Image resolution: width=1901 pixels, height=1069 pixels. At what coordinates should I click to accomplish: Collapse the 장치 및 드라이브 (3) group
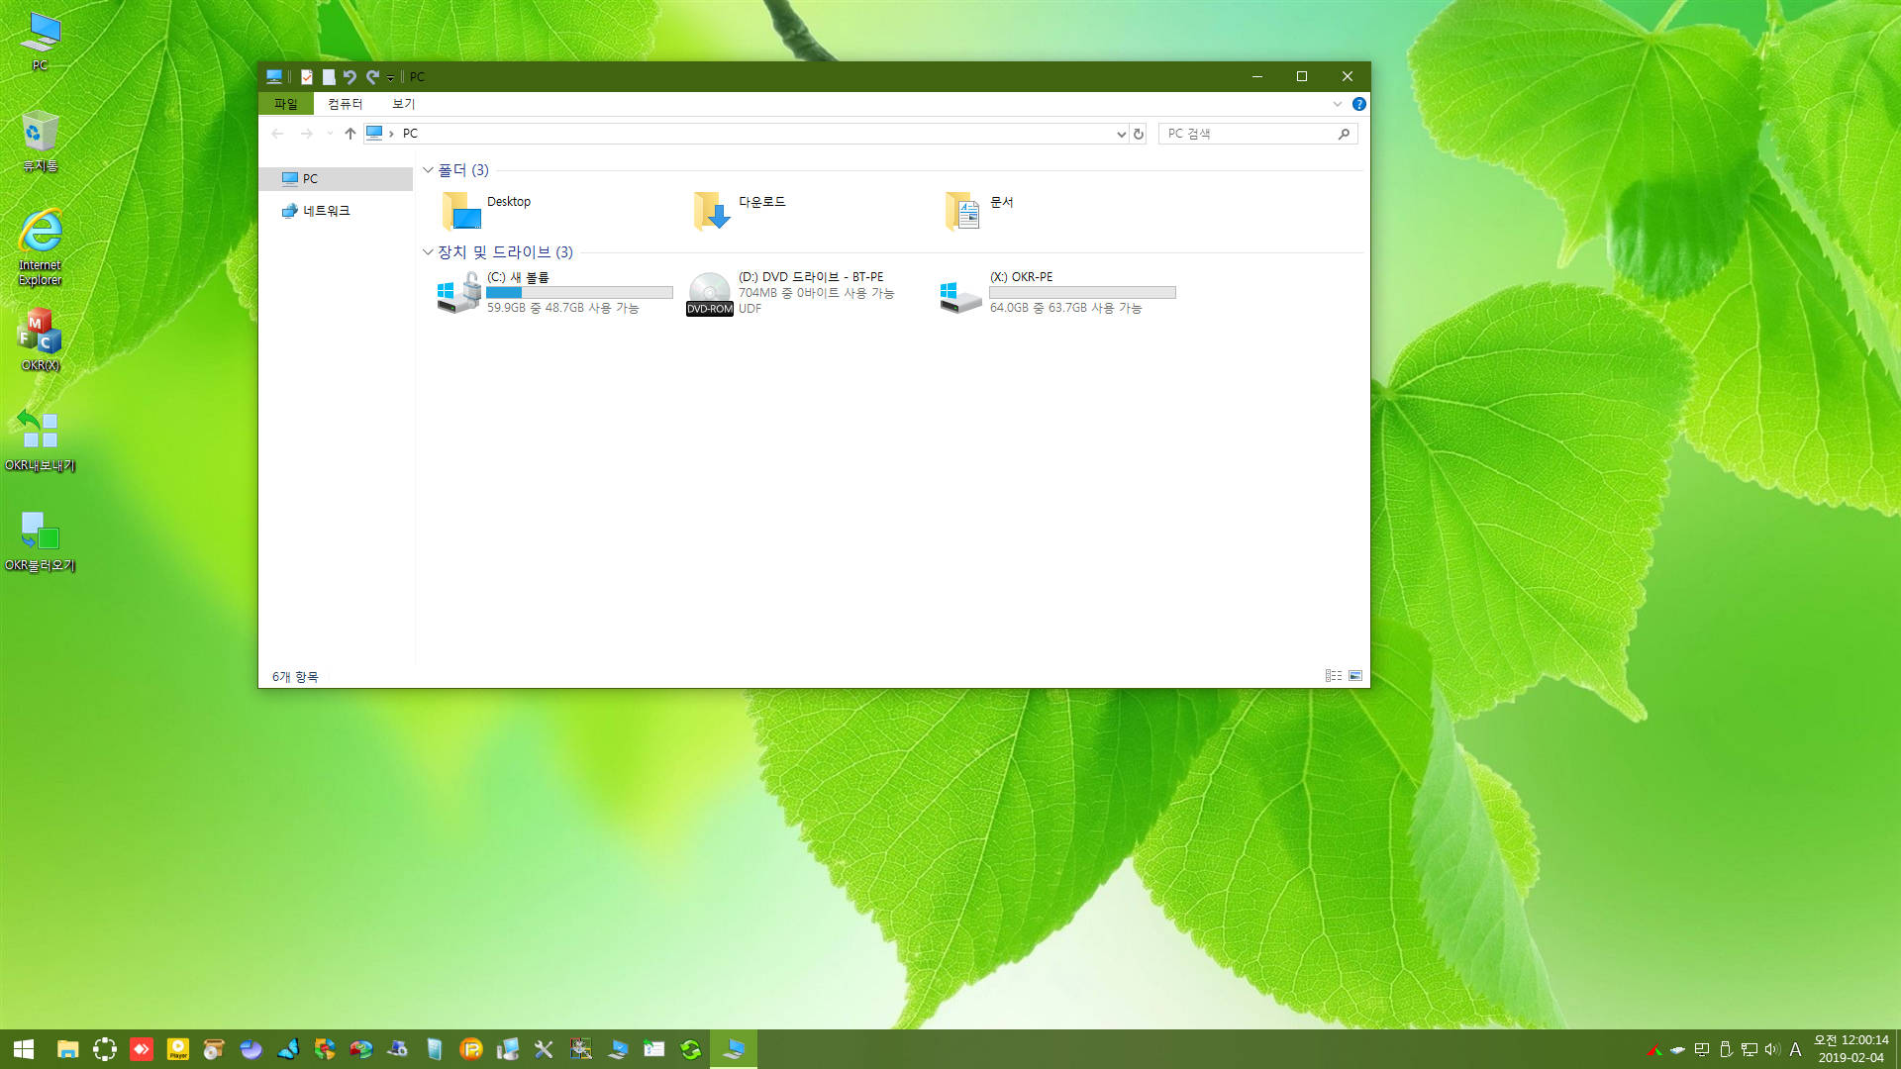[428, 252]
